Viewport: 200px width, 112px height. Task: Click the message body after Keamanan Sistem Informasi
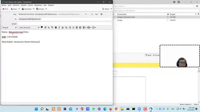click(40, 42)
